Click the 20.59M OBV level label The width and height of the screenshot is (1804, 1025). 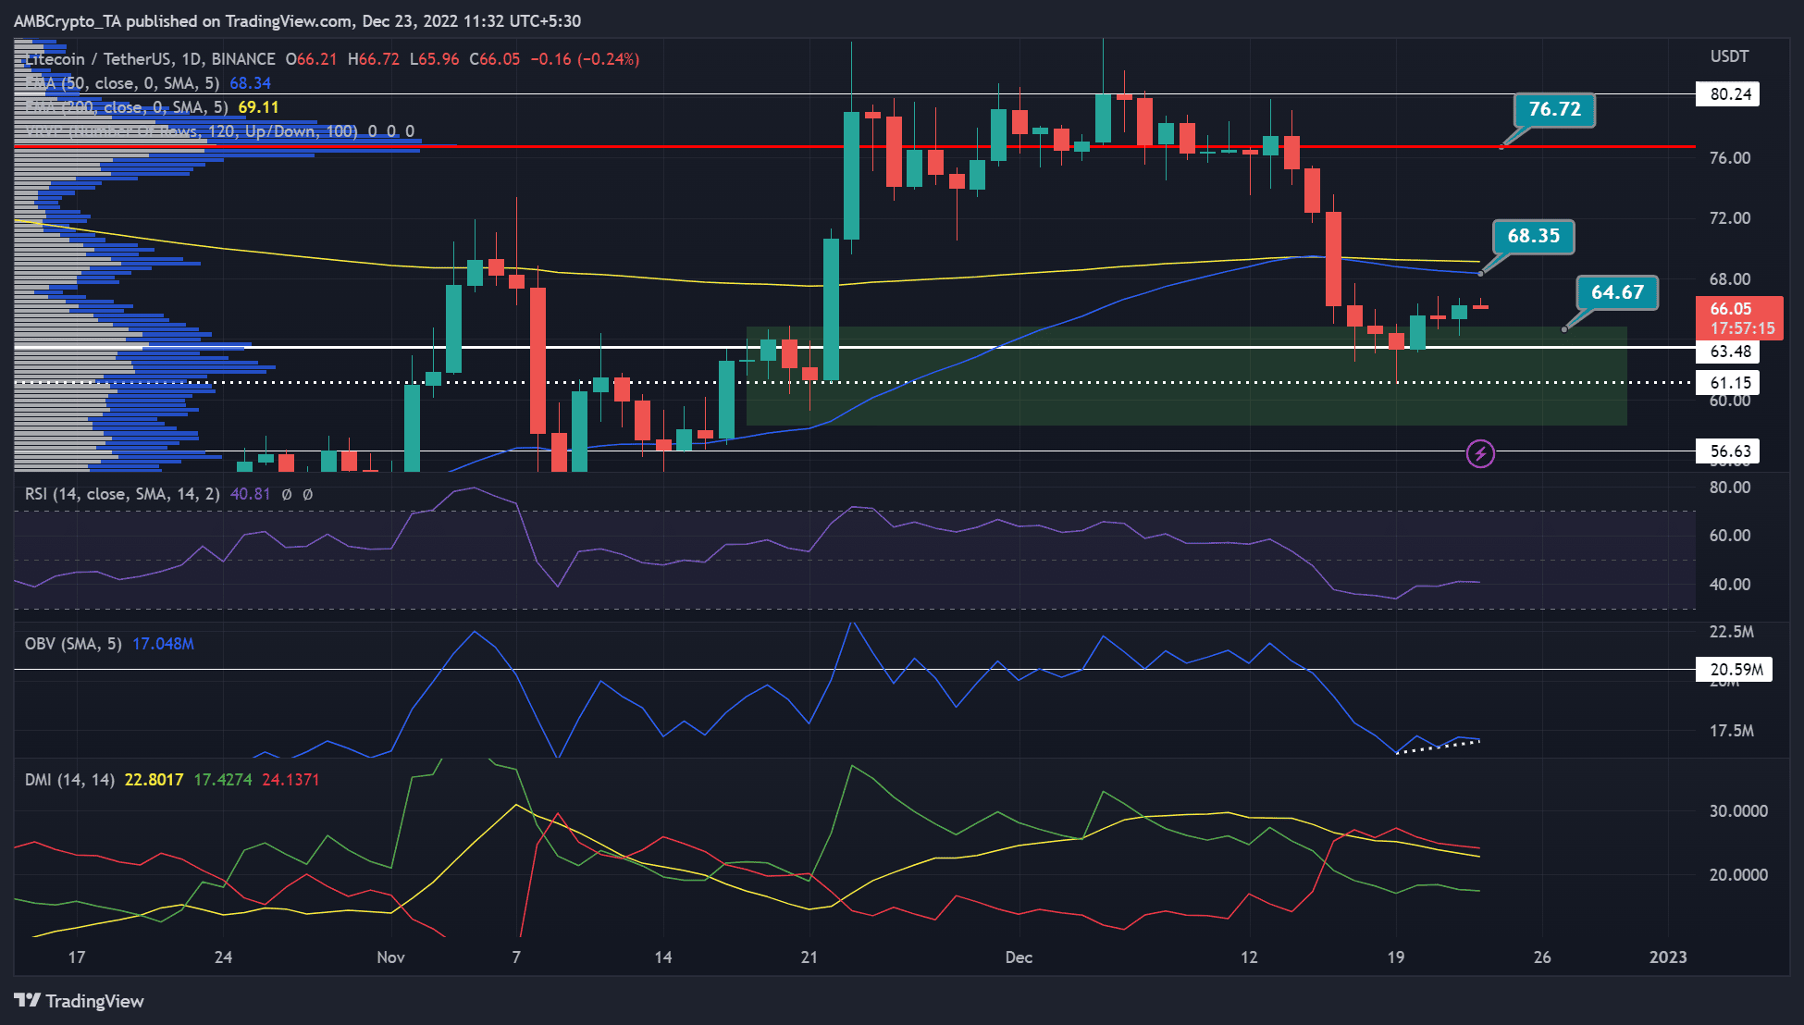[1735, 670]
